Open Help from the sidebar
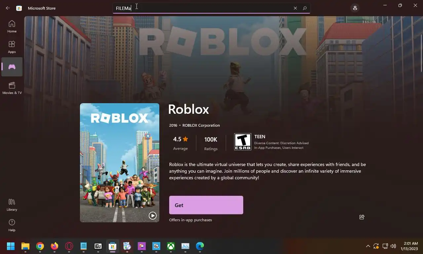Image resolution: width=423 pixels, height=254 pixels. (12, 225)
